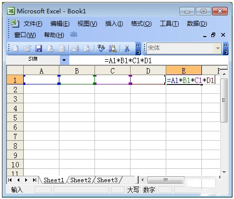The image size is (234, 199).
Task: Minimize the workbook document window
Action: 205,36
